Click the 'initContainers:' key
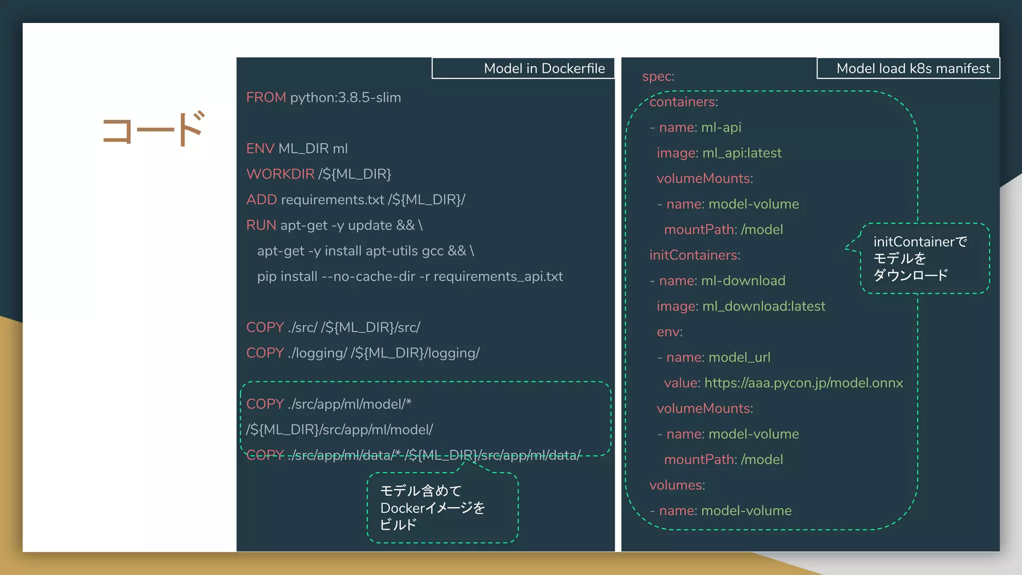 pos(695,256)
